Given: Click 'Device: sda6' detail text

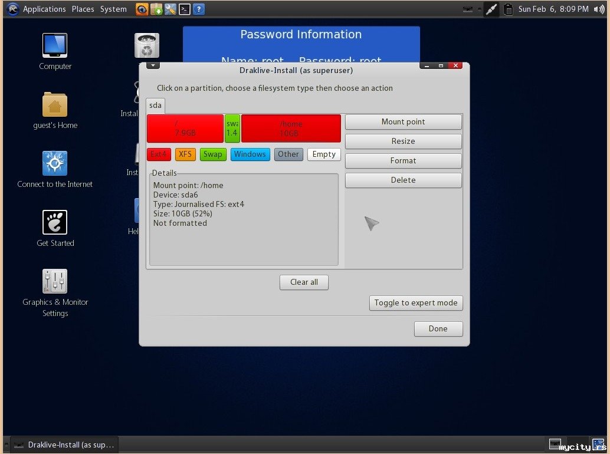Looking at the screenshot, I should pyautogui.click(x=175, y=195).
